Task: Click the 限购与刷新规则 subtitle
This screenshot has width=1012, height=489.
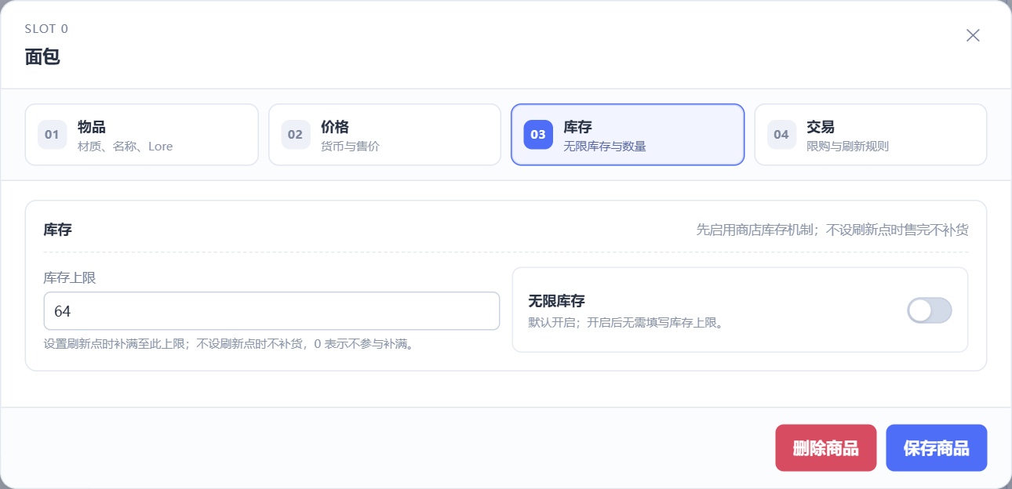Action: (x=847, y=147)
